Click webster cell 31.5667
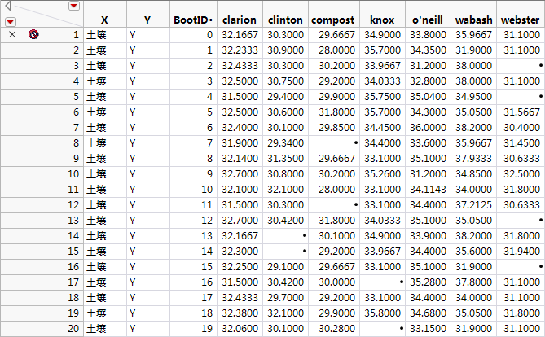Screen dimensions: 545x337 pyautogui.click(x=521, y=112)
